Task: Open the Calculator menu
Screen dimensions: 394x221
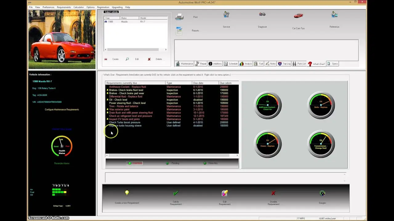Action: pyautogui.click(x=78, y=7)
